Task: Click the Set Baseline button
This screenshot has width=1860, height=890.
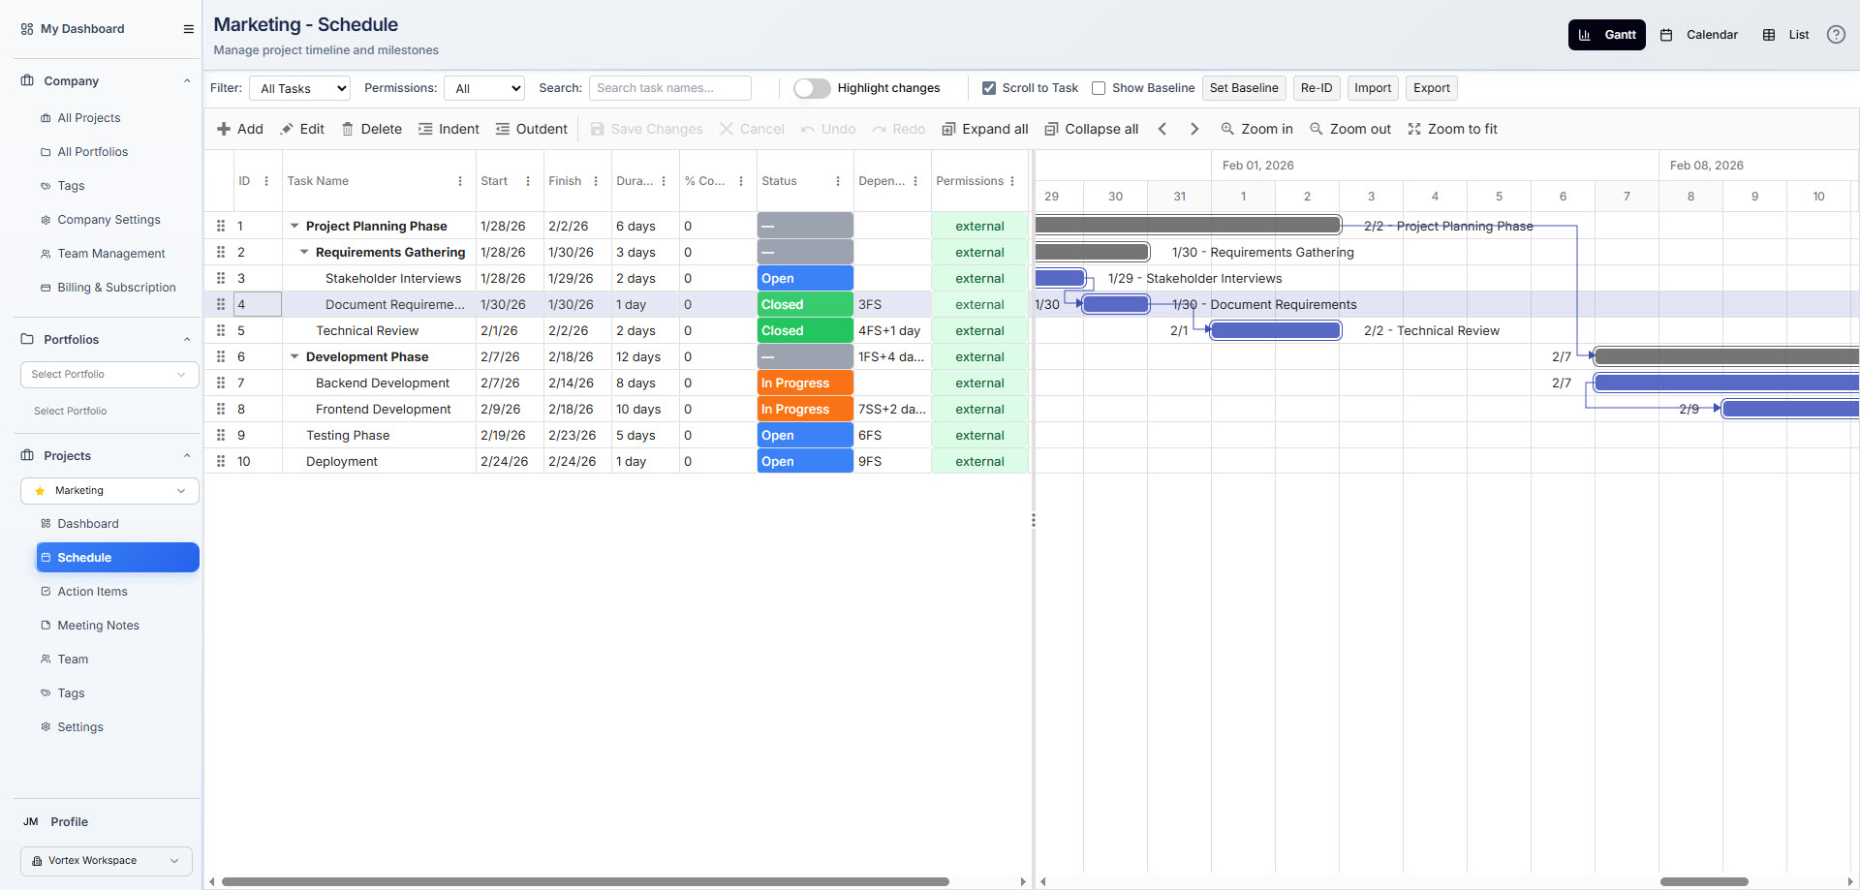Action: 1244,87
